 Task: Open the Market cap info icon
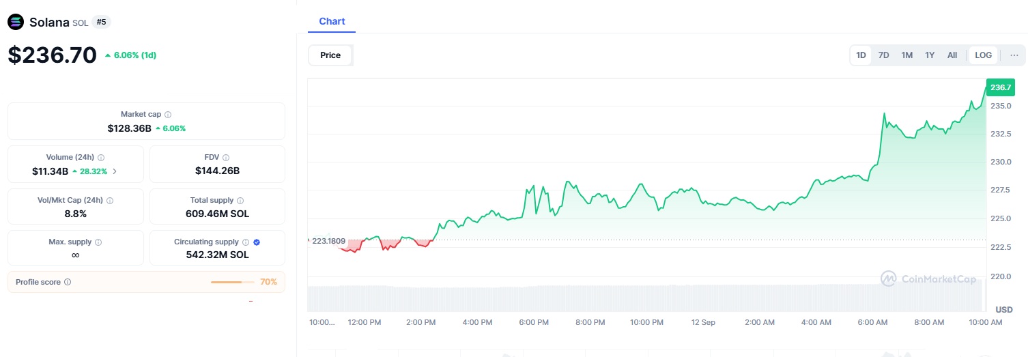click(168, 115)
